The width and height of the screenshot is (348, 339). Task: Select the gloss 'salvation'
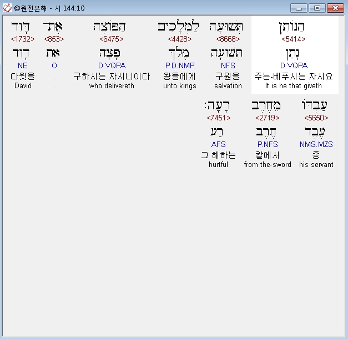click(x=228, y=85)
